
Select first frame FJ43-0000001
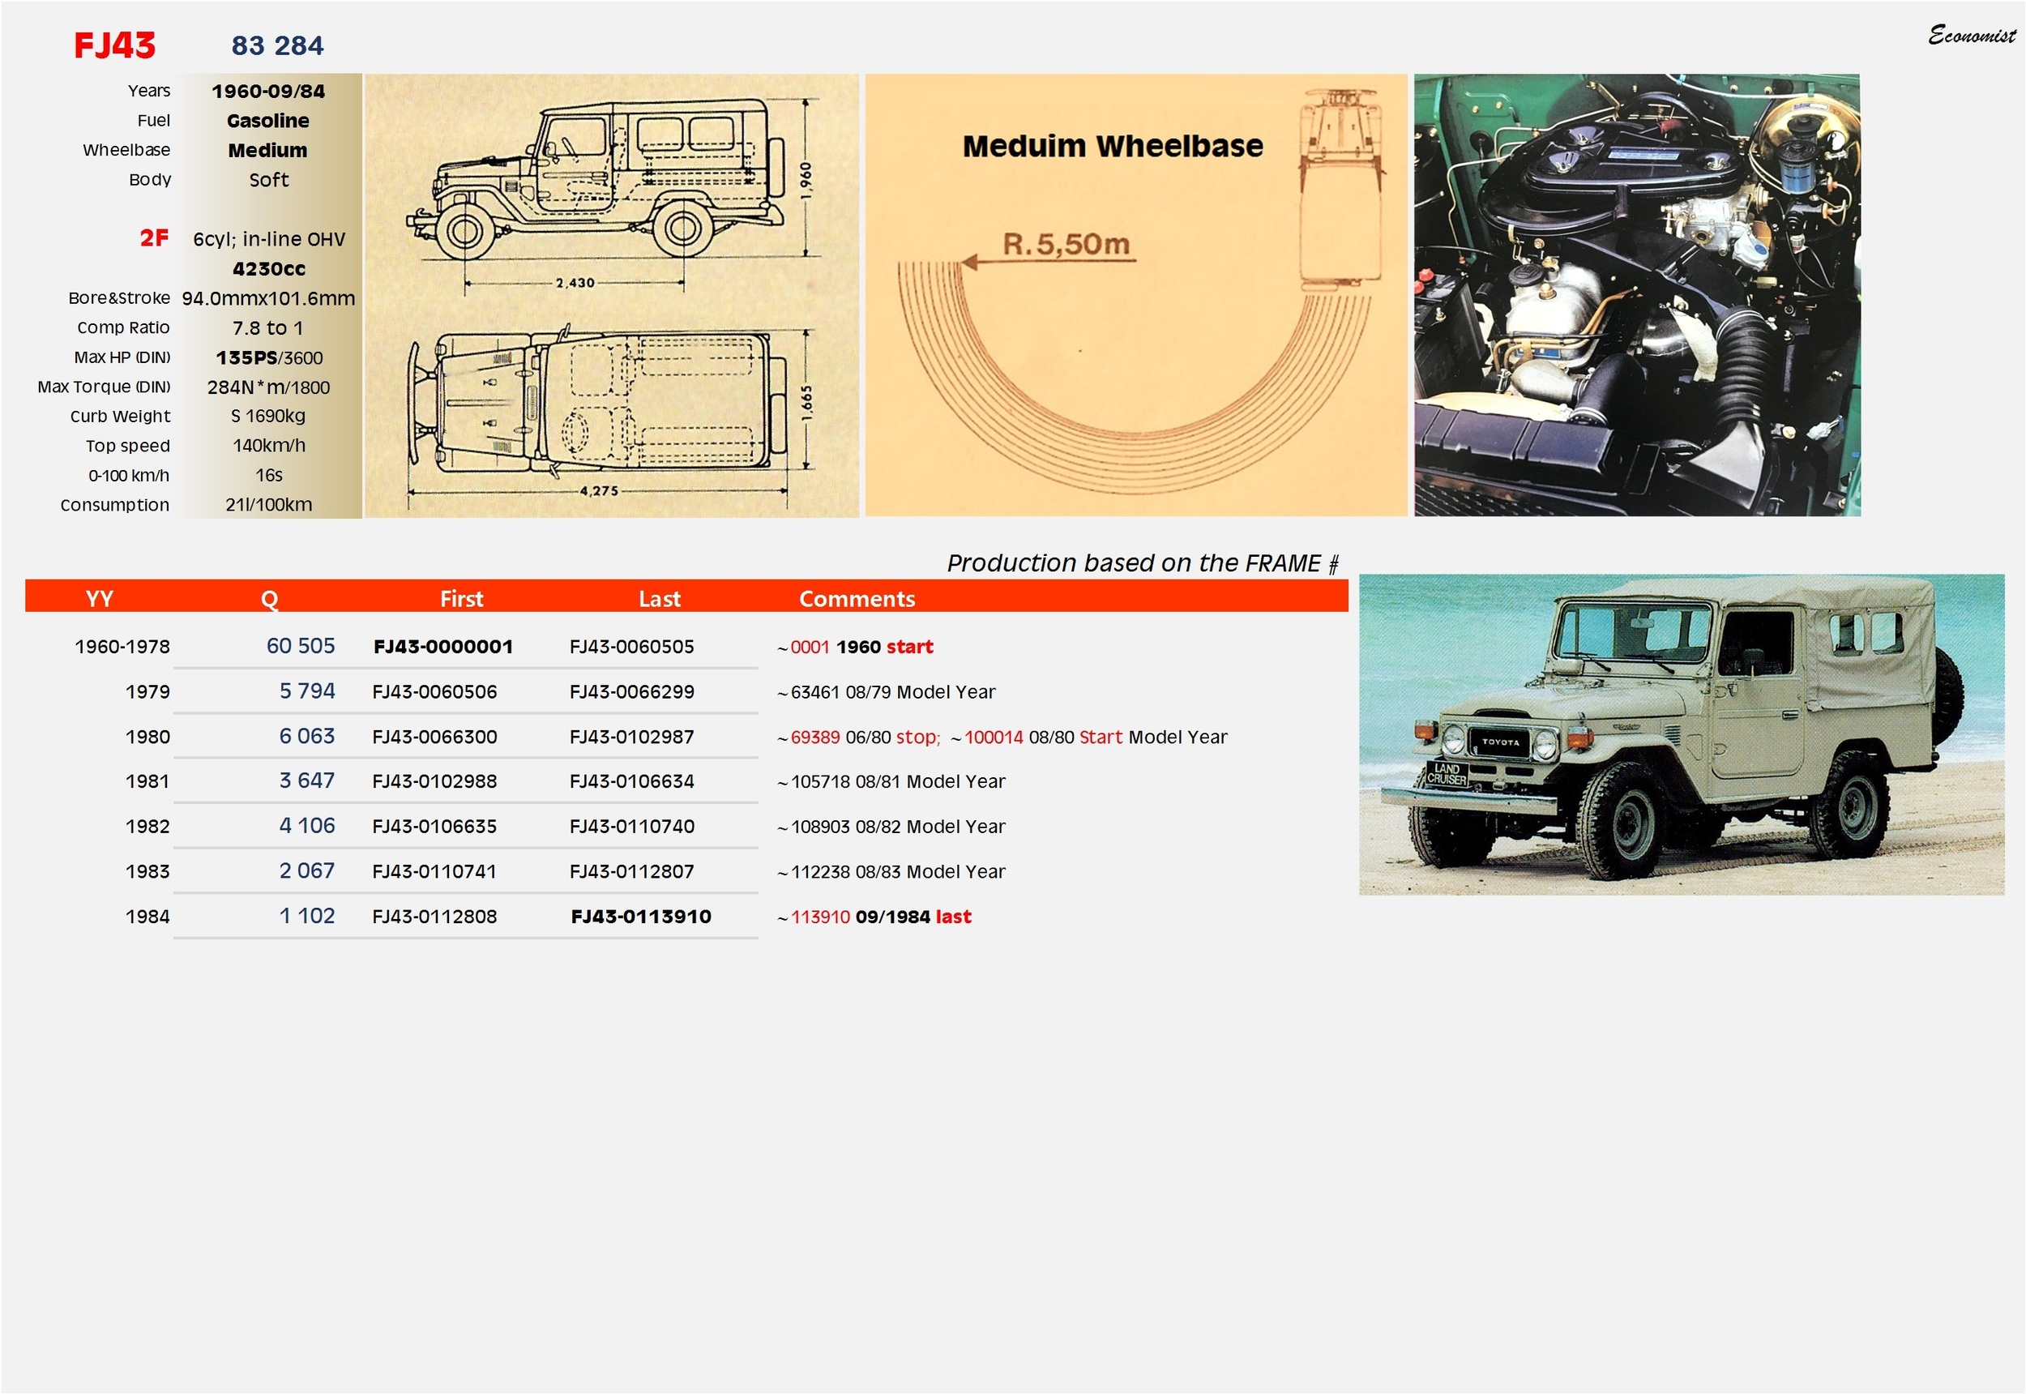tap(443, 648)
